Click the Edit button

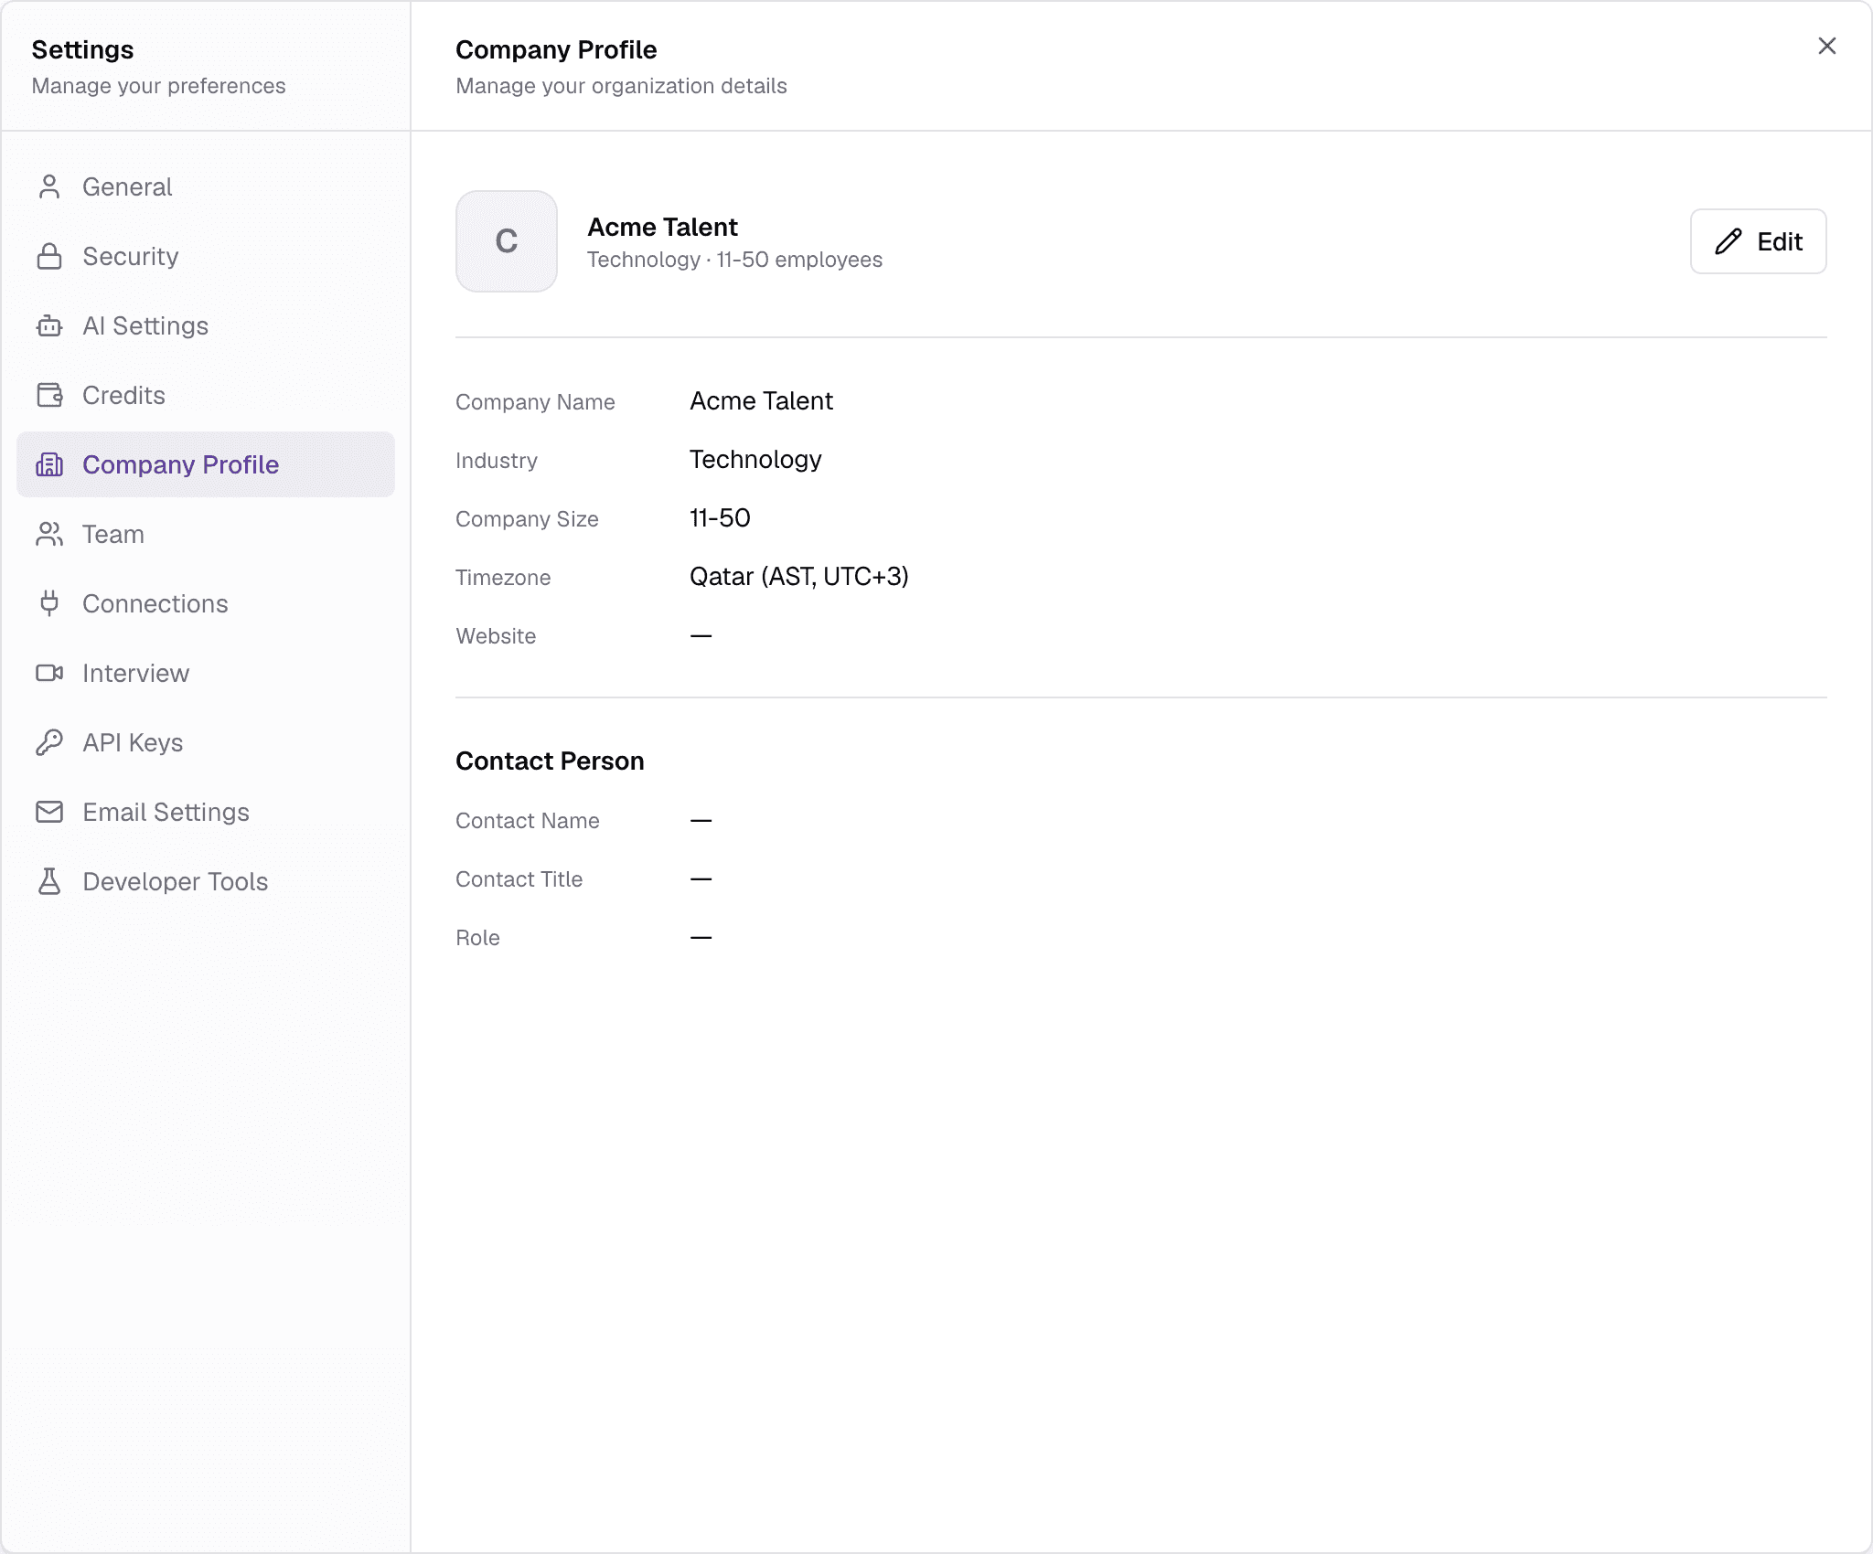point(1758,241)
